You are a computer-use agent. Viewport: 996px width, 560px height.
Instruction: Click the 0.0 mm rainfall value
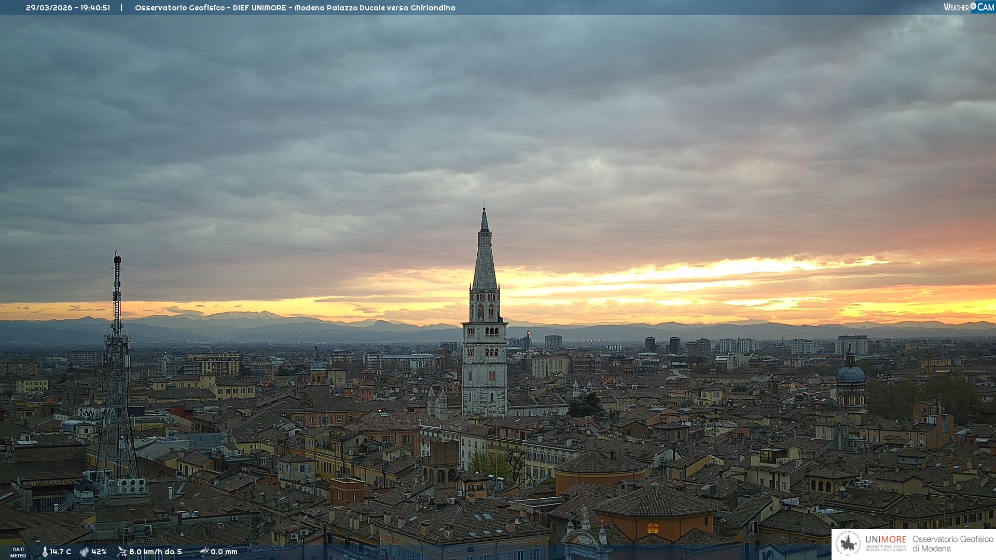click(x=224, y=552)
